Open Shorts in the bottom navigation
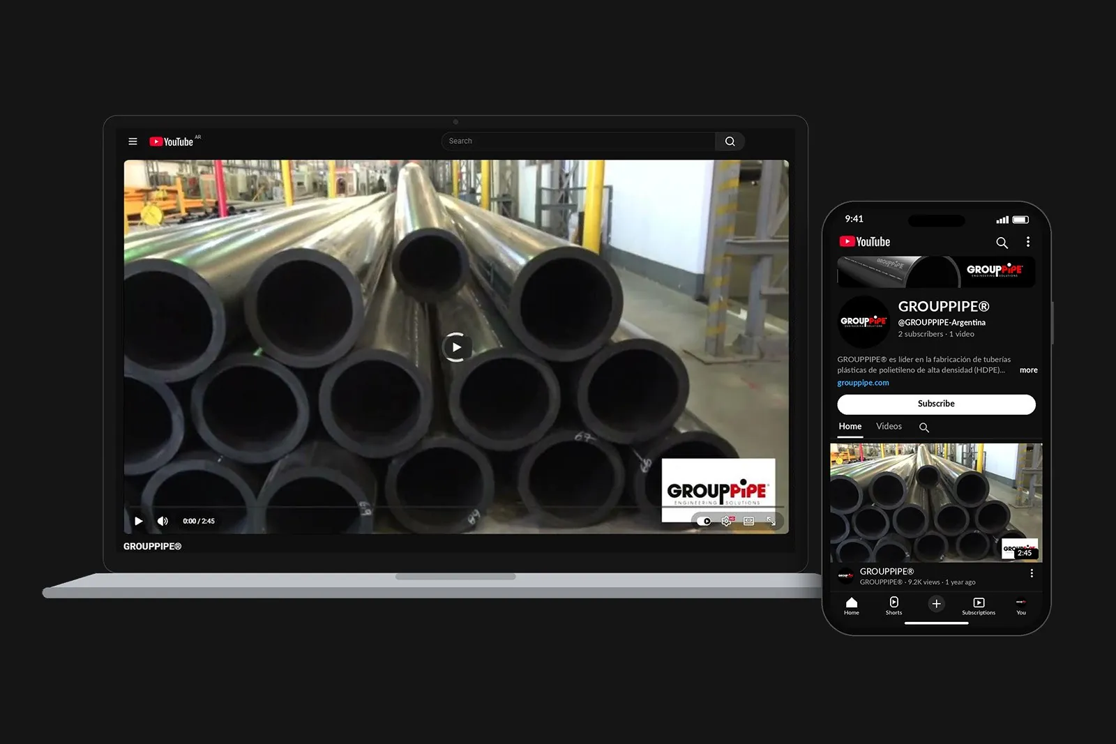The image size is (1116, 744). click(893, 606)
